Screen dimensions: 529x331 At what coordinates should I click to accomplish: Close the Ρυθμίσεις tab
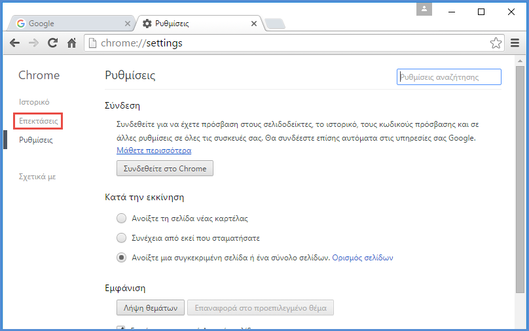tap(254, 24)
